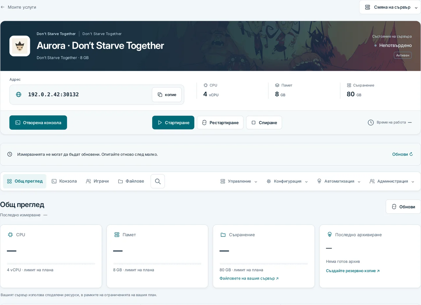This screenshot has width=421, height=305.
Task: Click Отворена конзола button
Action: (38, 123)
